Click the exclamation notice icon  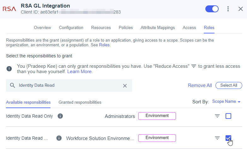(9, 69)
